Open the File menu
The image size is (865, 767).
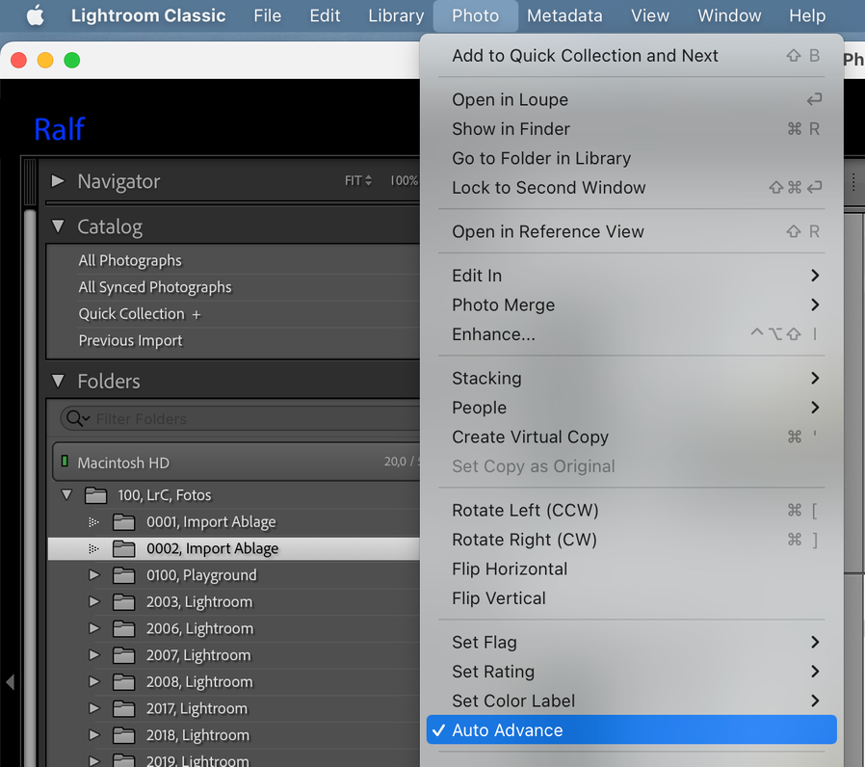(x=267, y=15)
